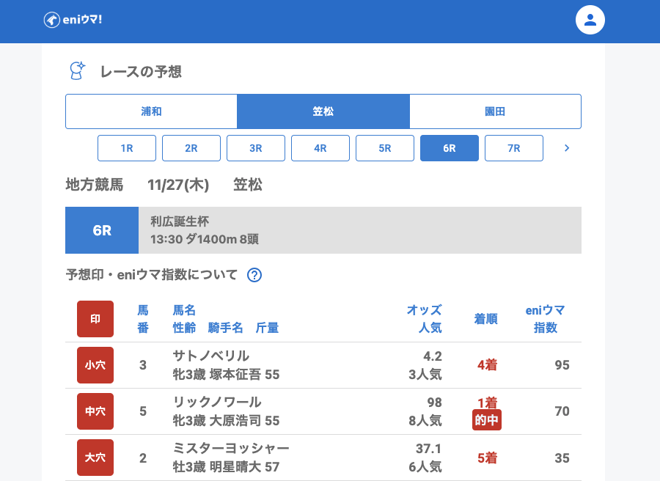Select race 1R
This screenshot has width=660, height=481.
127,148
